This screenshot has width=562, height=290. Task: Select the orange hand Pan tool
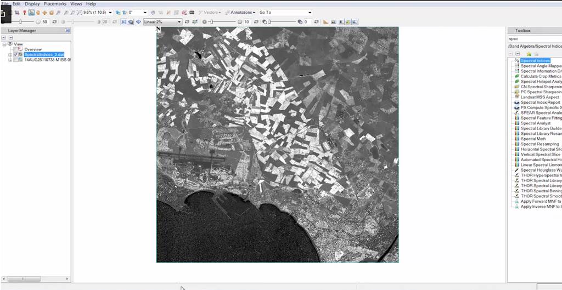coord(38,13)
